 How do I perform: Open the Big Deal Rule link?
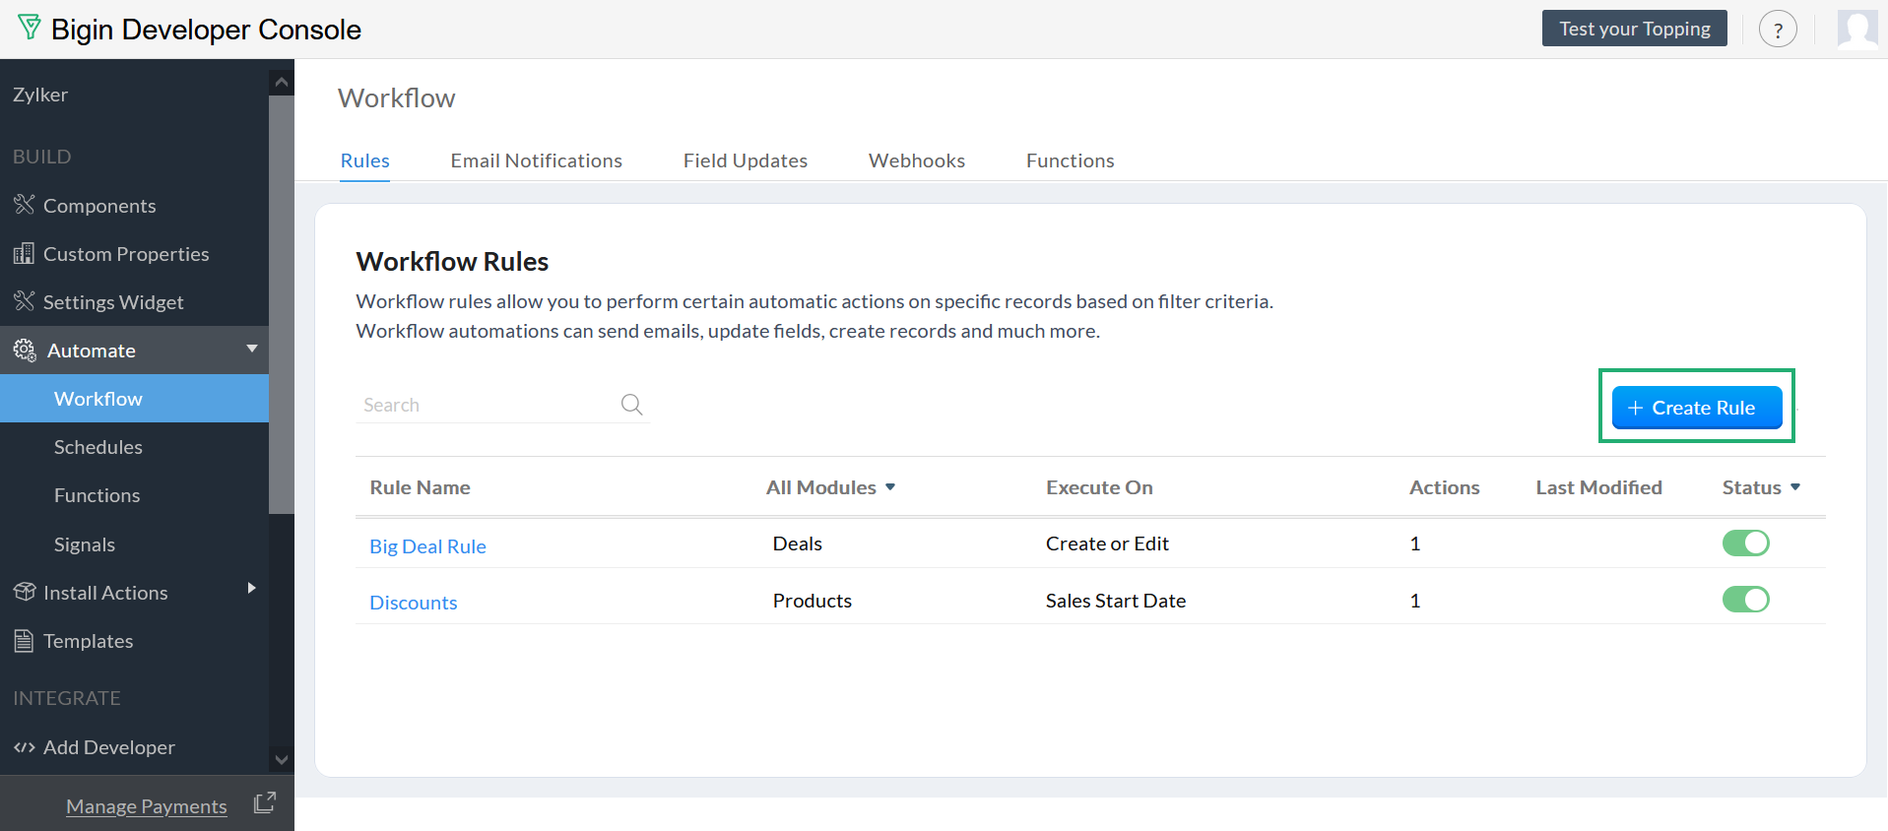[x=427, y=546]
